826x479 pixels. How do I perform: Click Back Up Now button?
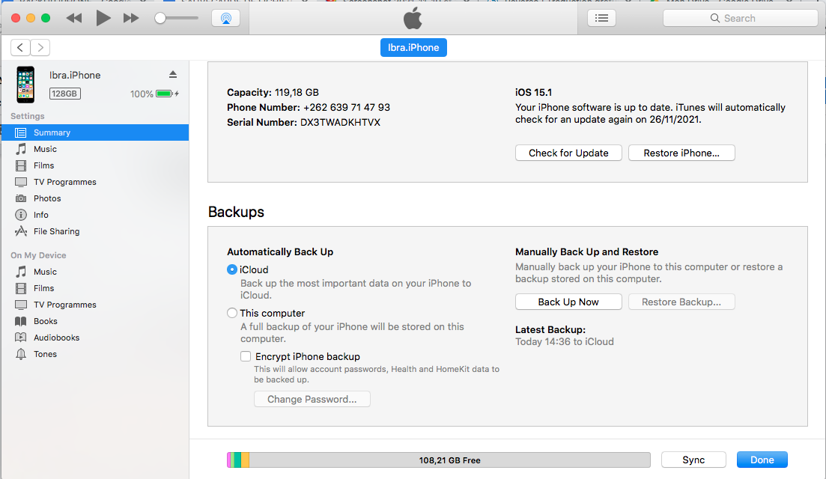(568, 302)
